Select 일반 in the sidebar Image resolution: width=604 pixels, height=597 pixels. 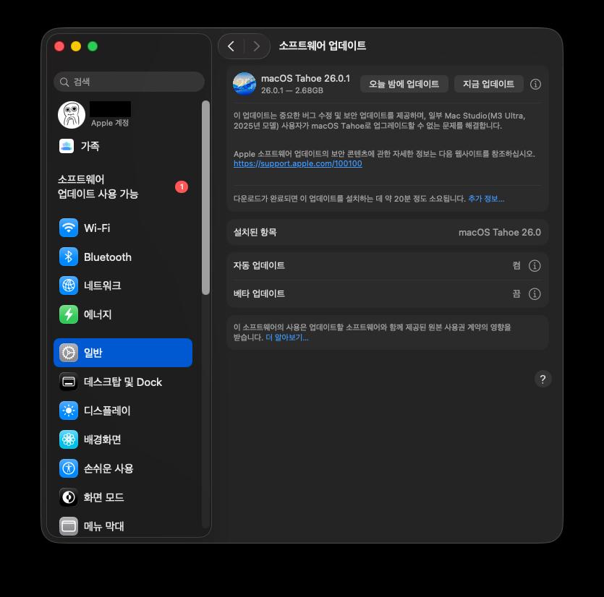pyautogui.click(x=123, y=353)
